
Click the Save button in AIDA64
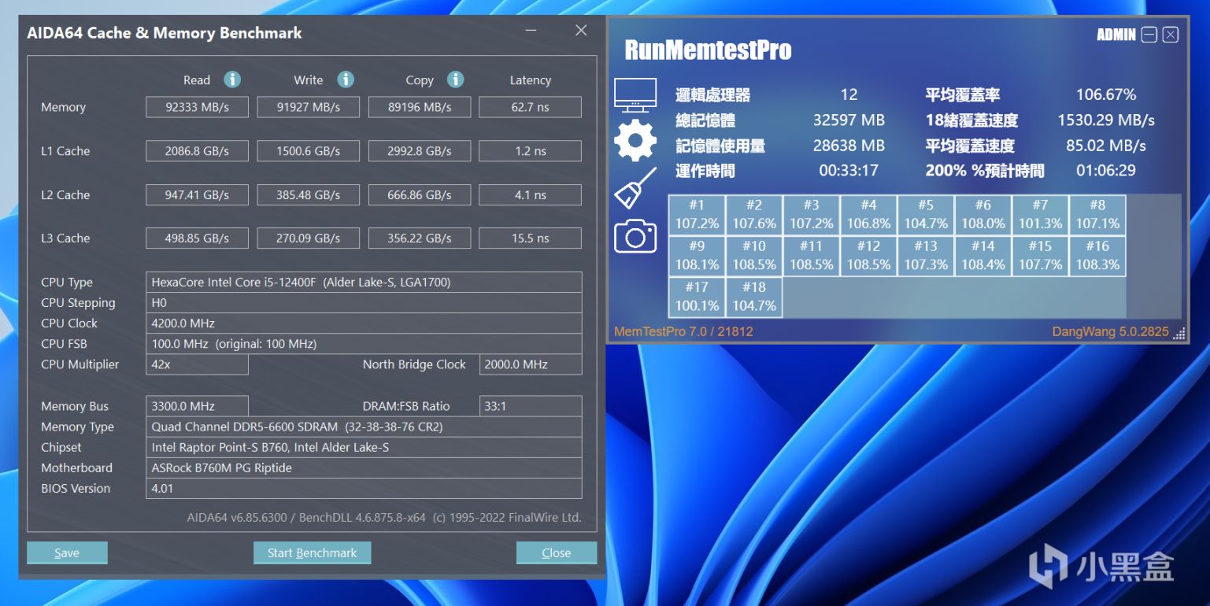click(67, 552)
